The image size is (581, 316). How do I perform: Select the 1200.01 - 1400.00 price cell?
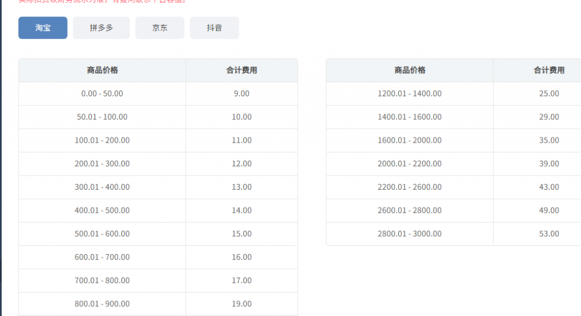pos(410,93)
